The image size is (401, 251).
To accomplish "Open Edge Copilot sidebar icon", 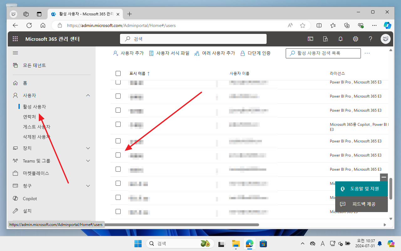I will pyautogui.click(x=388, y=25).
